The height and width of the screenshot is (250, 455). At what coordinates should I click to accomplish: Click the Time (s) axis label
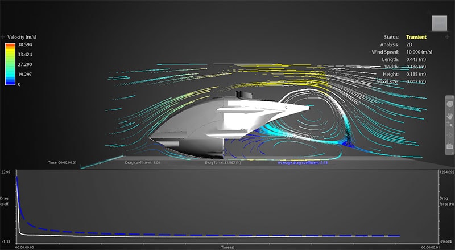(x=228, y=247)
